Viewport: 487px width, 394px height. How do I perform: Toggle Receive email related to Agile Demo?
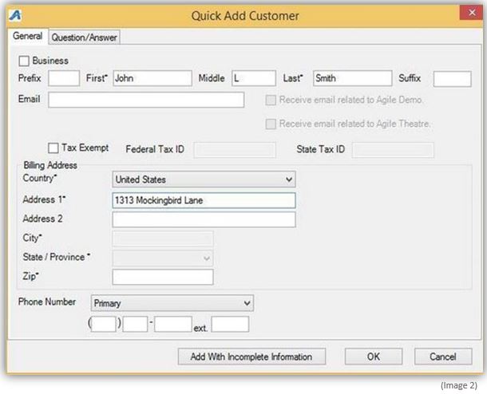coord(271,100)
